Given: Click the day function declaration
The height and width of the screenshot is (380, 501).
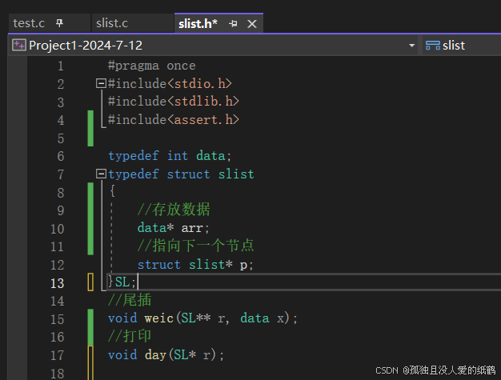Looking at the screenshot, I should coord(166,354).
